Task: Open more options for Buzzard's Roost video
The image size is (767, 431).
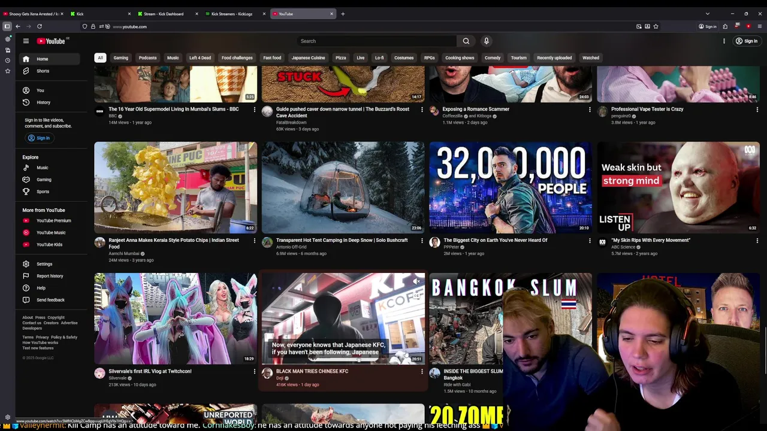Action: 421,110
